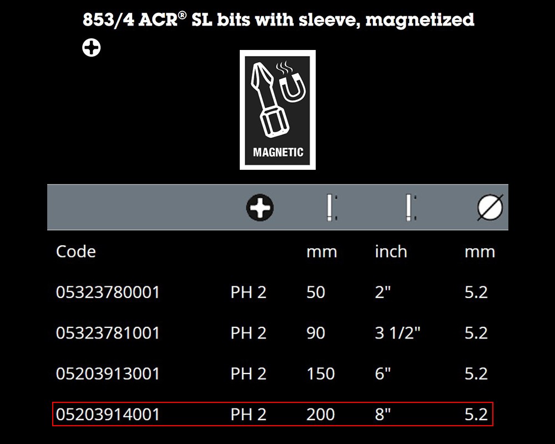
Task: Click the diameter symbol icon in the table header
Action: coord(490,208)
